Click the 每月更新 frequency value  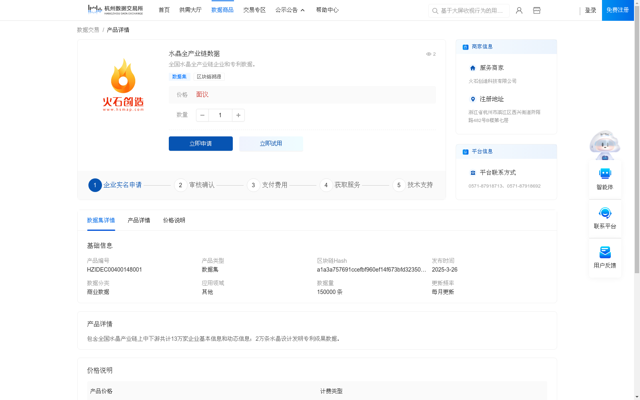coord(443,292)
